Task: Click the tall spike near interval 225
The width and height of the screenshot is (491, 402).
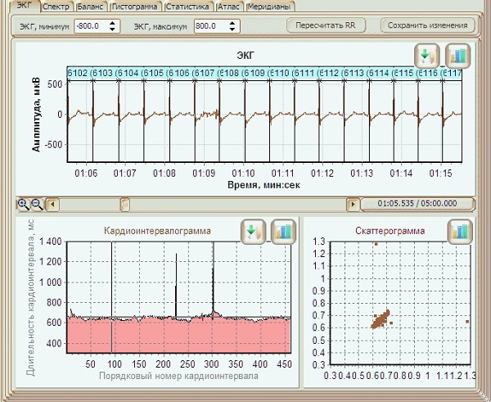Action: click(x=176, y=285)
